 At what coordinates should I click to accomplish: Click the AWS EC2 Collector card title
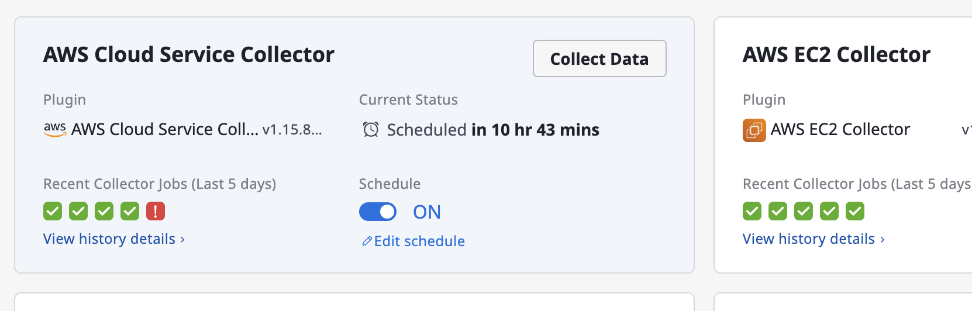point(836,54)
